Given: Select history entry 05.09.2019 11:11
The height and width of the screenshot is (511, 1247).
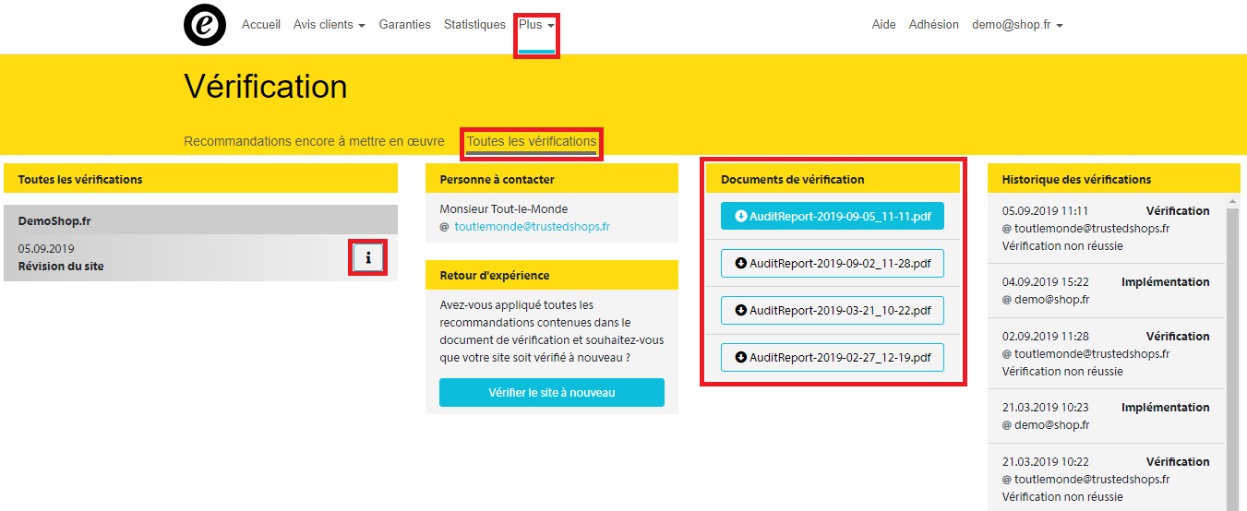Looking at the screenshot, I should 1106,228.
